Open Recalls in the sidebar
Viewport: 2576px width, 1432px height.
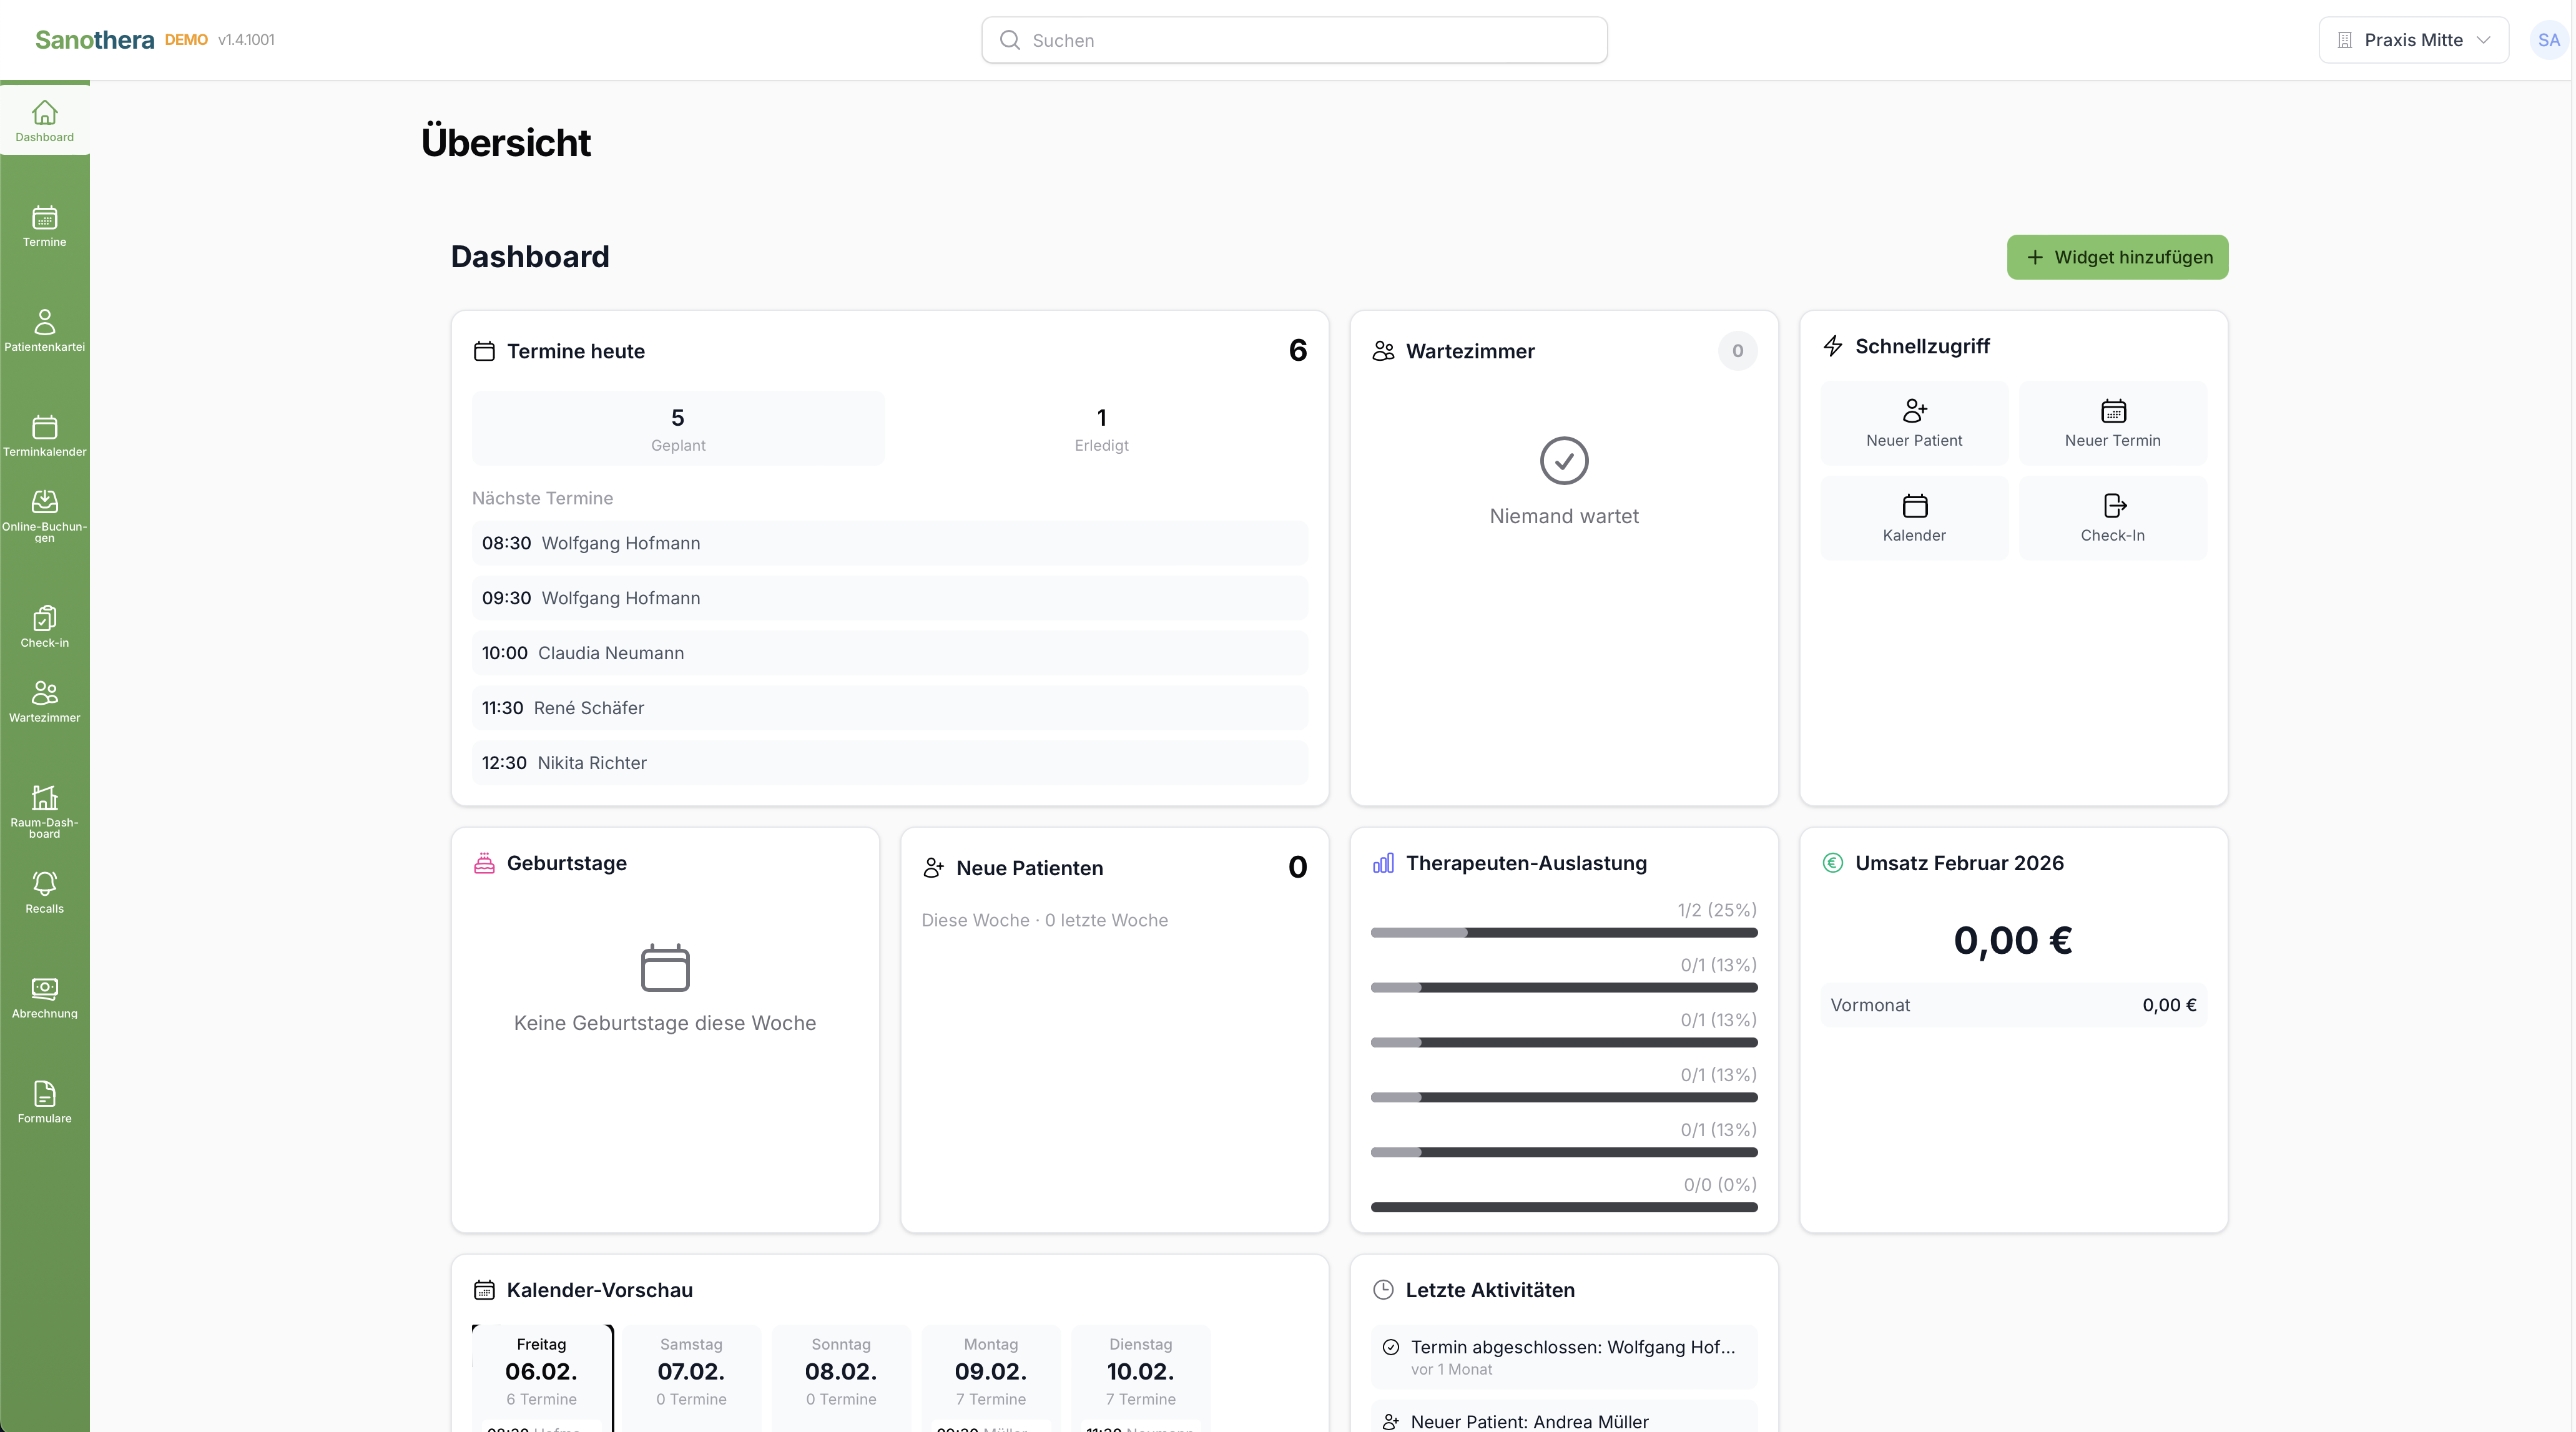point(45,892)
